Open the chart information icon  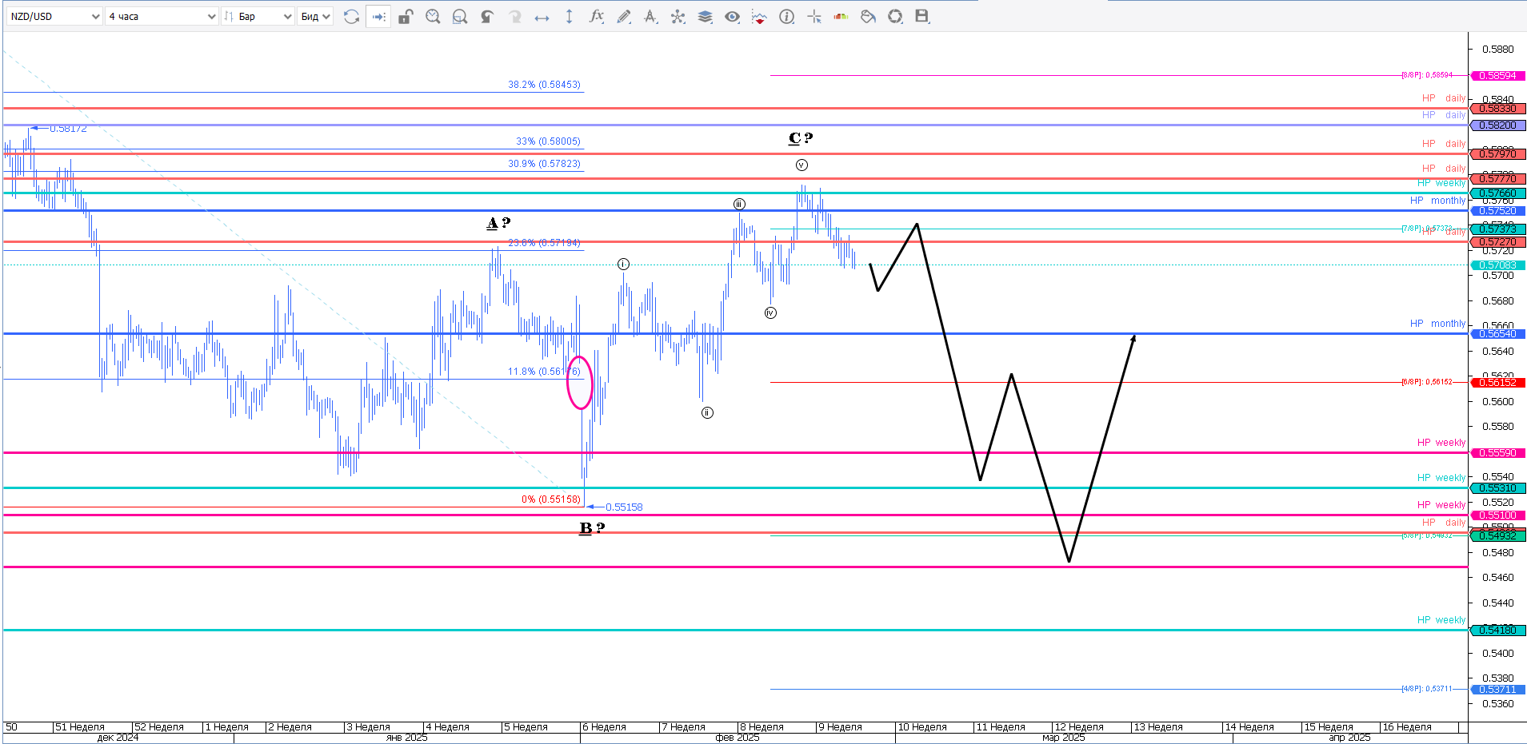point(787,17)
